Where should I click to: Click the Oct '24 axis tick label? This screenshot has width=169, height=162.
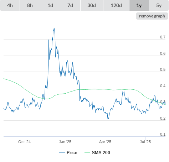point(24,142)
